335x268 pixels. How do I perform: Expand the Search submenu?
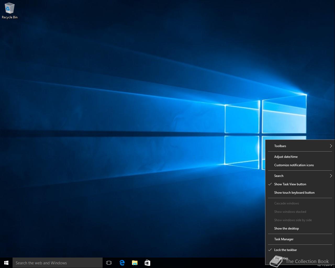[x=300, y=176]
